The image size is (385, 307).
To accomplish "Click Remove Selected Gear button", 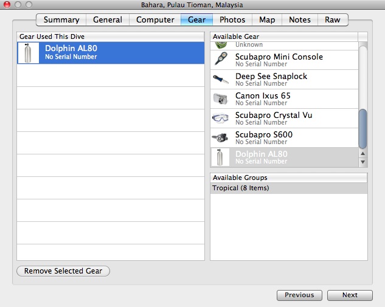I will (63, 271).
